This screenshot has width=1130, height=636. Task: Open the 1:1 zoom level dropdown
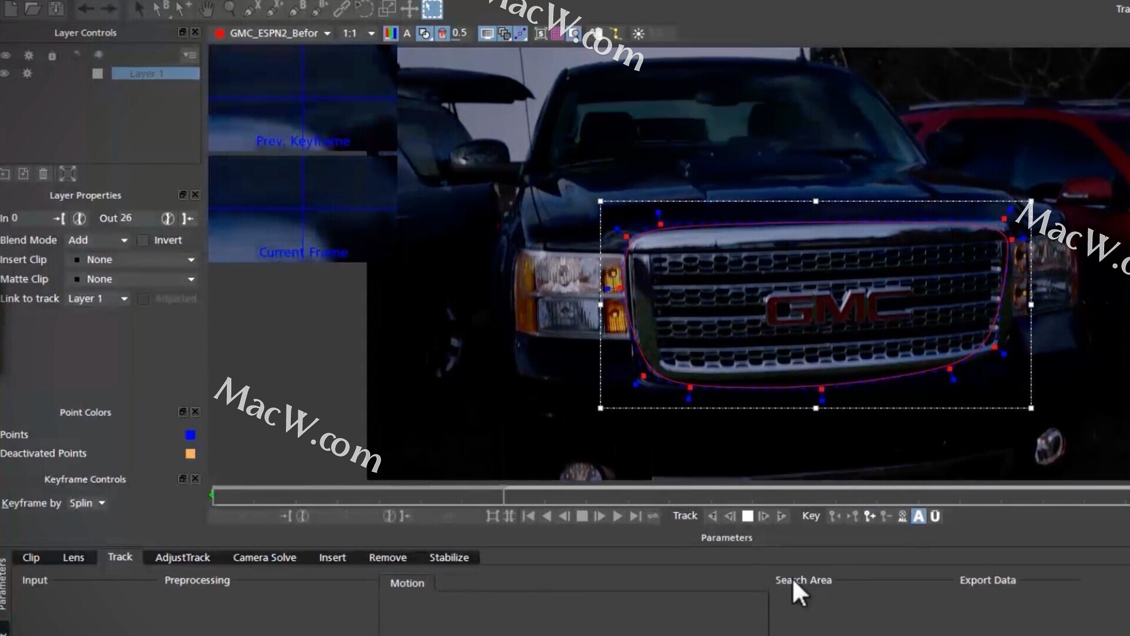tap(358, 34)
